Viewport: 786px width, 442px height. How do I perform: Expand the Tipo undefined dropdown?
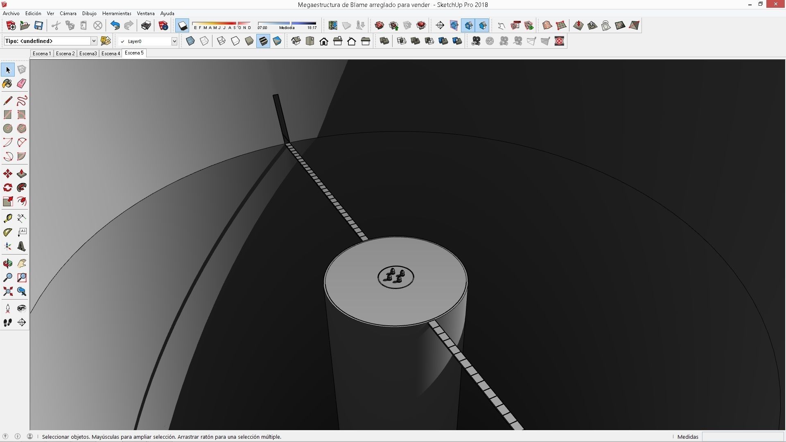coord(93,41)
